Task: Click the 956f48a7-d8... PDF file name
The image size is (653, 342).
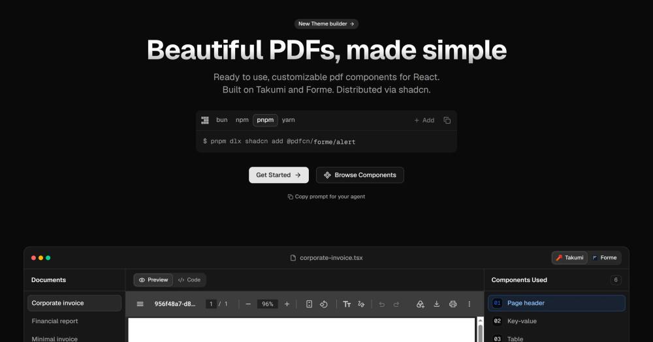Action: pyautogui.click(x=175, y=304)
